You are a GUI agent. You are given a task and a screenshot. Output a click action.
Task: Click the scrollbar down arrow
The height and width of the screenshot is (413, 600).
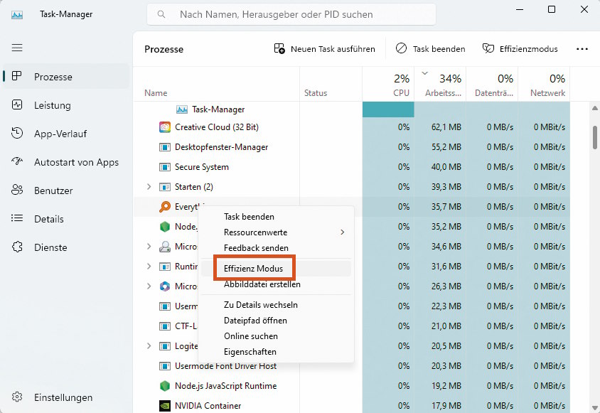pos(594,407)
